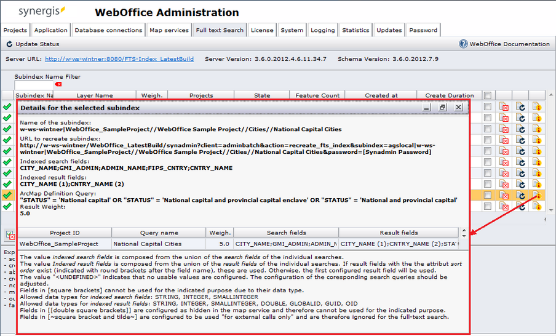This screenshot has width=556, height=336.
Task: Select the Full text Search tab
Action: click(x=220, y=30)
